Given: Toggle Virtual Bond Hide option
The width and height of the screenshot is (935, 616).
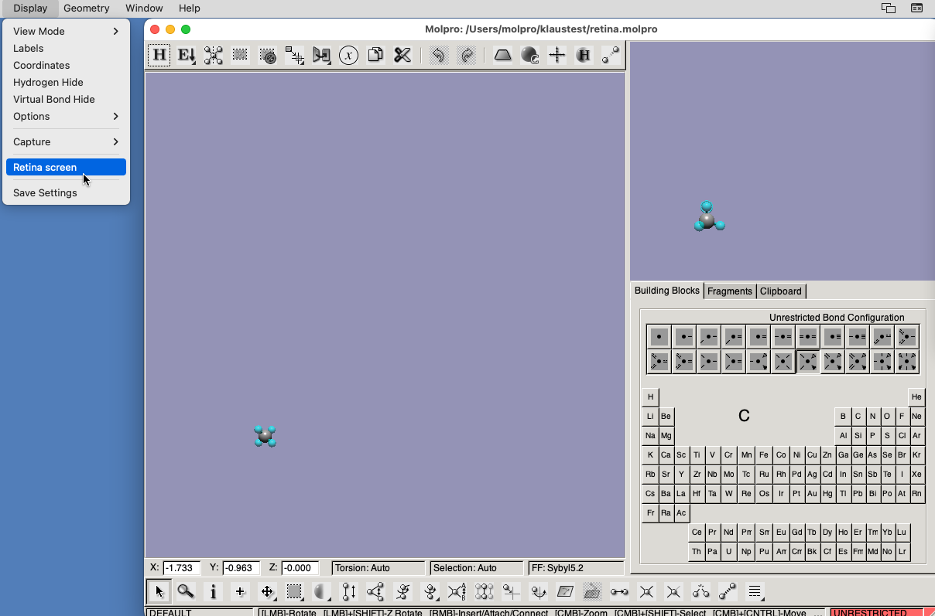Looking at the screenshot, I should tap(53, 99).
